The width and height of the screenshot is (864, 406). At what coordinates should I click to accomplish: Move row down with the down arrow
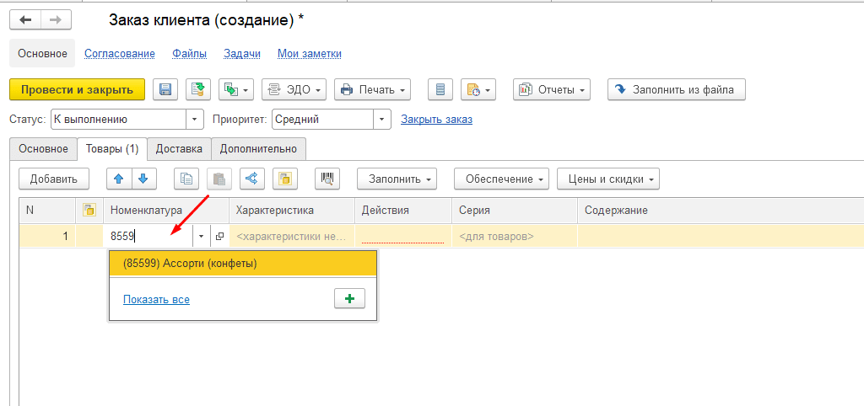coord(143,179)
